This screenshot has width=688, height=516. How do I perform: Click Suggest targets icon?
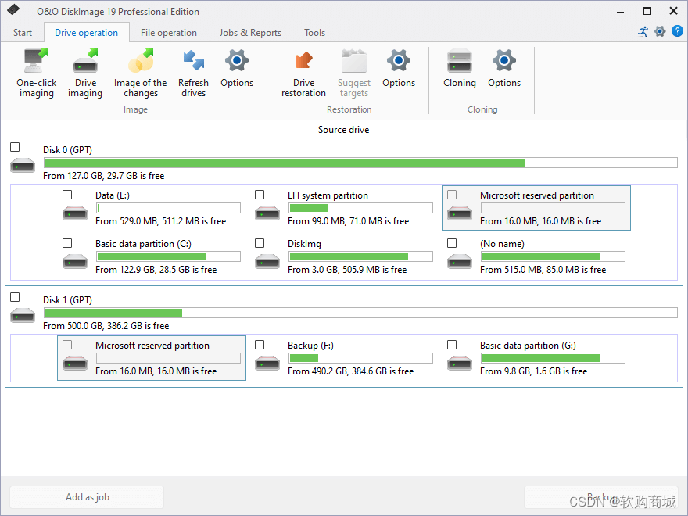coord(353,61)
